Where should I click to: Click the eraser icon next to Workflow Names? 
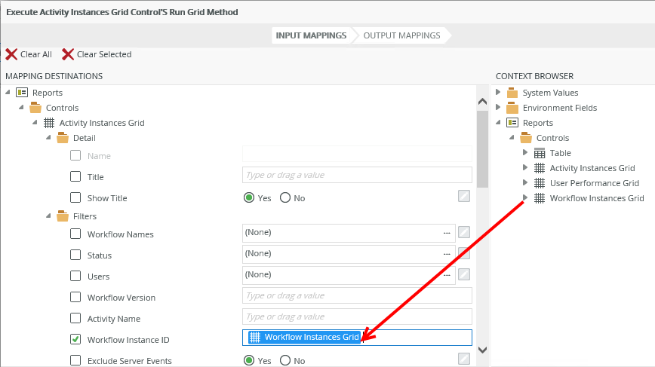coord(465,232)
